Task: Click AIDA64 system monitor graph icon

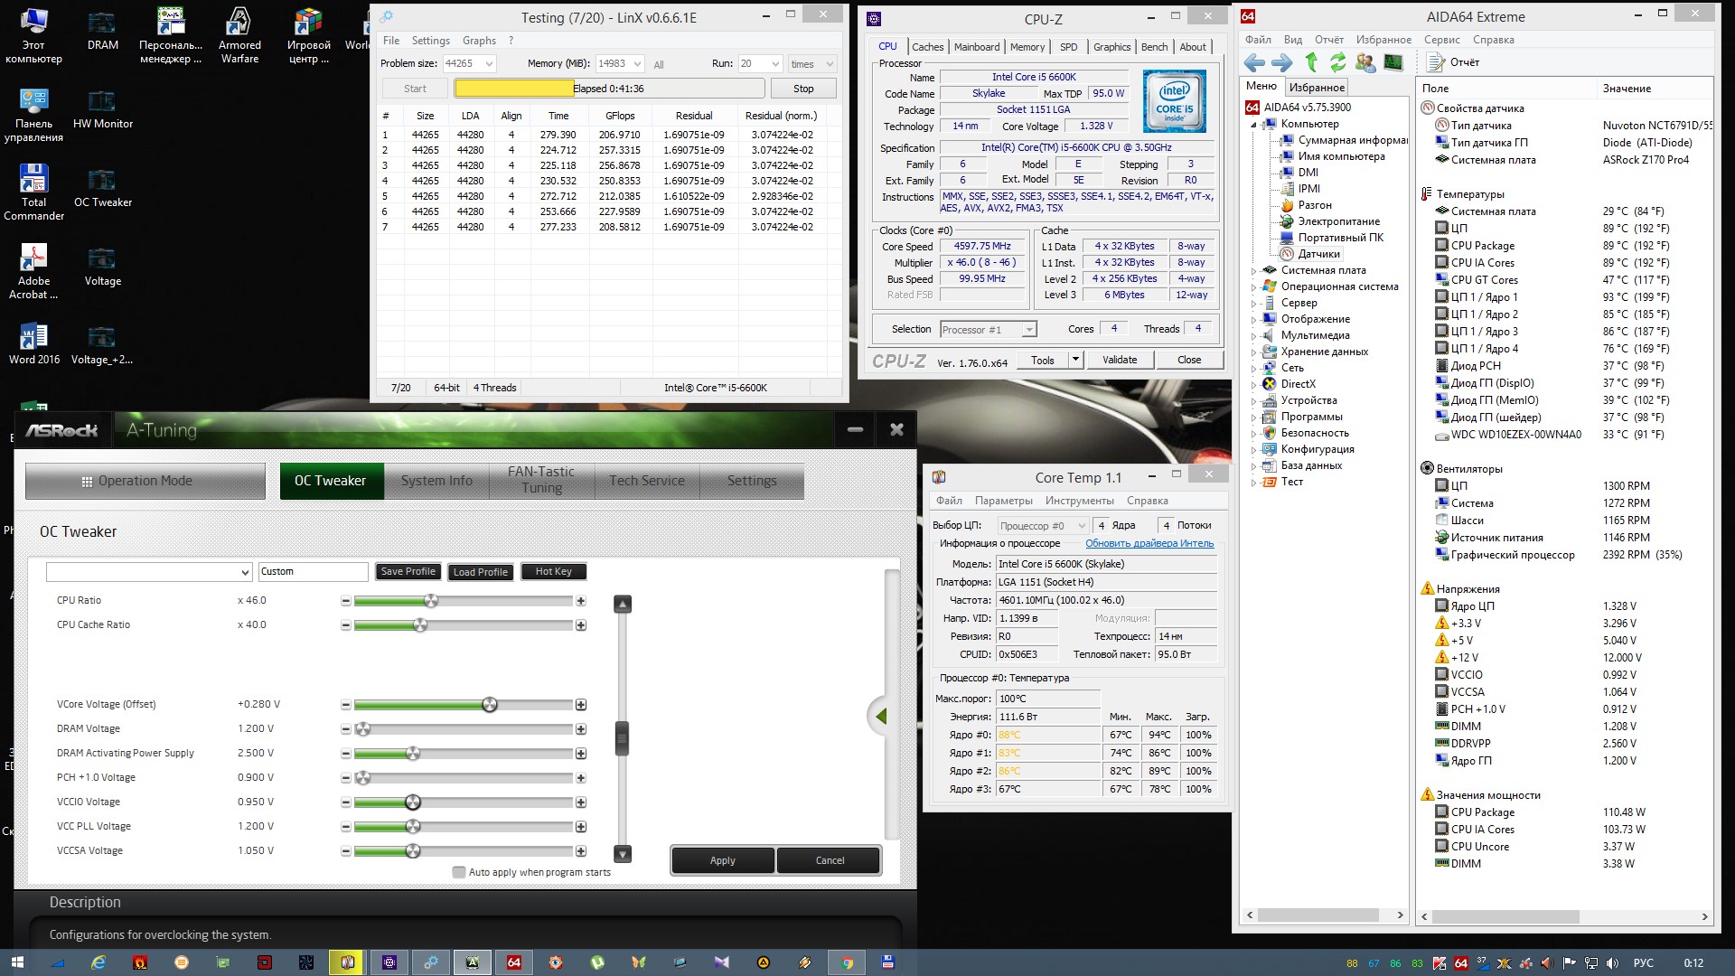Action: point(1393,62)
